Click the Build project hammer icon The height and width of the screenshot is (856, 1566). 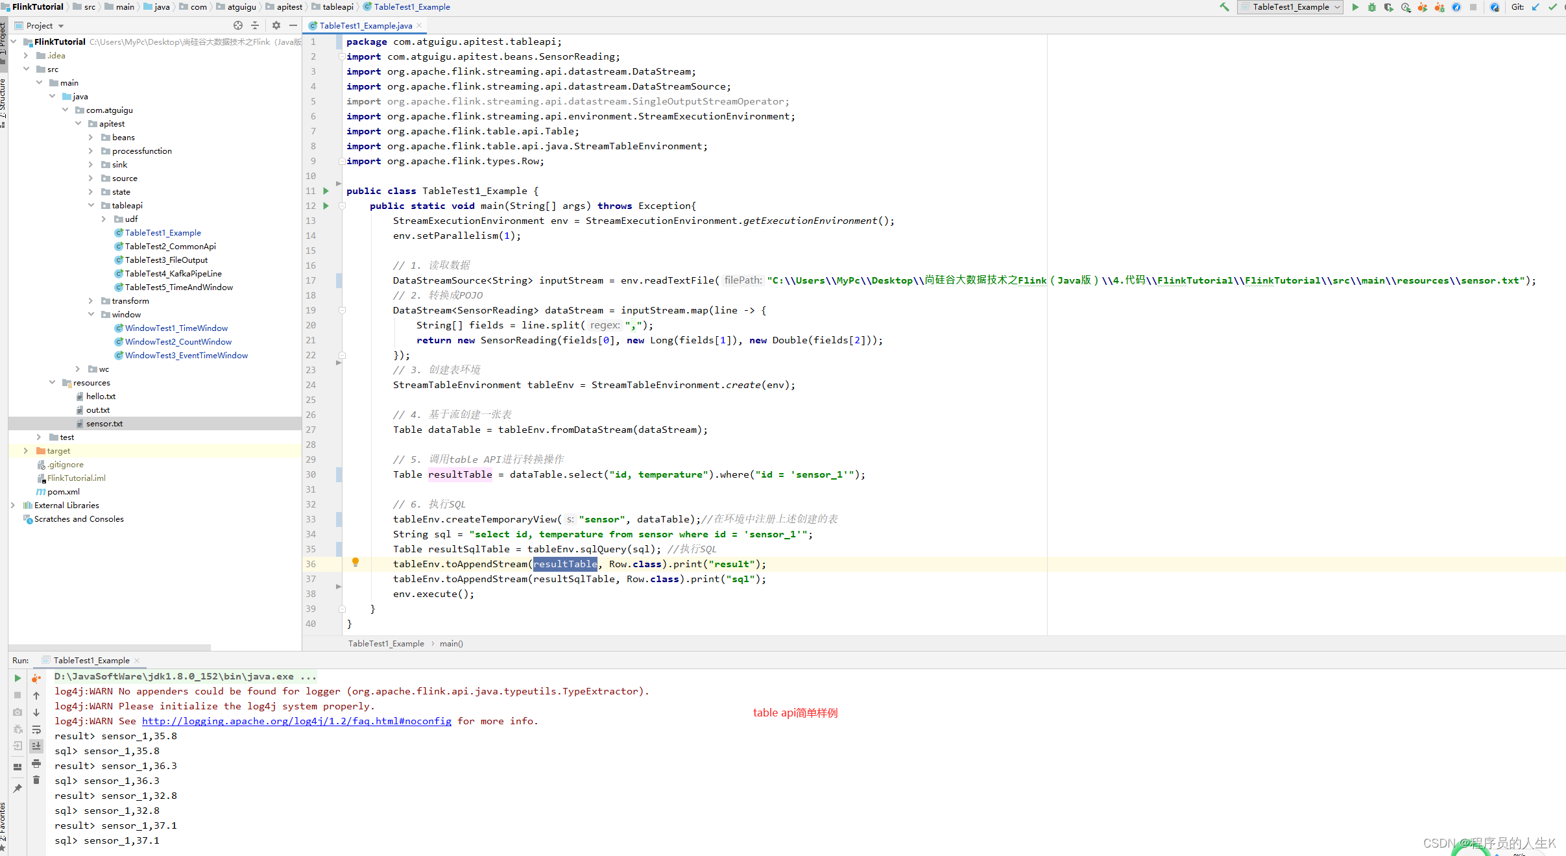[1223, 7]
